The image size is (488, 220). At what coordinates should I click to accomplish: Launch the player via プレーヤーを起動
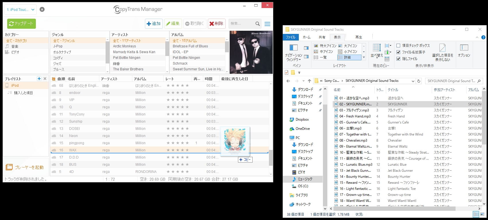pos(25,167)
